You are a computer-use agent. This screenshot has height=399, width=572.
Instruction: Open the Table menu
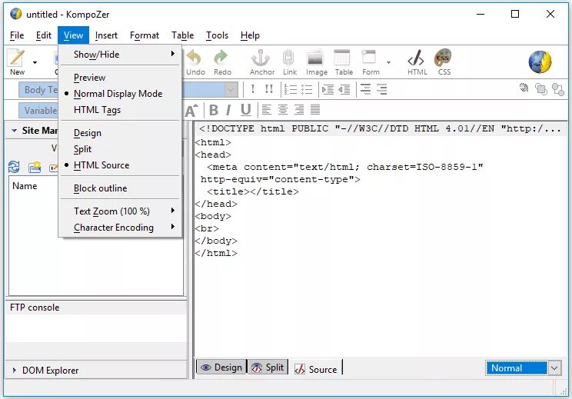click(x=182, y=35)
